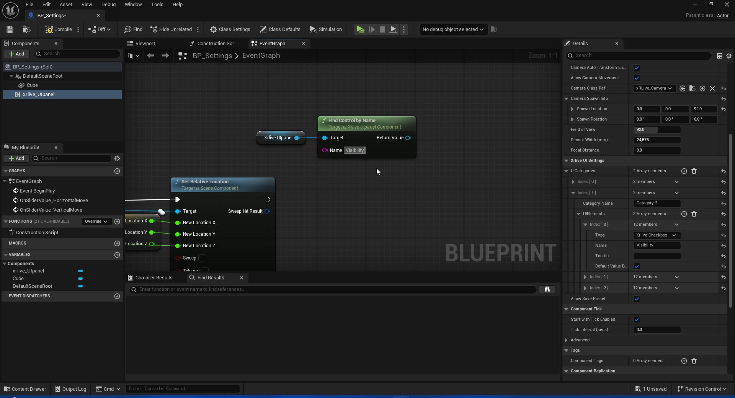This screenshot has height=398, width=735.
Task: Switch to the Construction Script tab
Action: pos(217,44)
